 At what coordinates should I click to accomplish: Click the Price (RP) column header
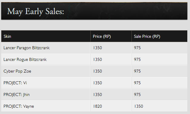coord(102,36)
